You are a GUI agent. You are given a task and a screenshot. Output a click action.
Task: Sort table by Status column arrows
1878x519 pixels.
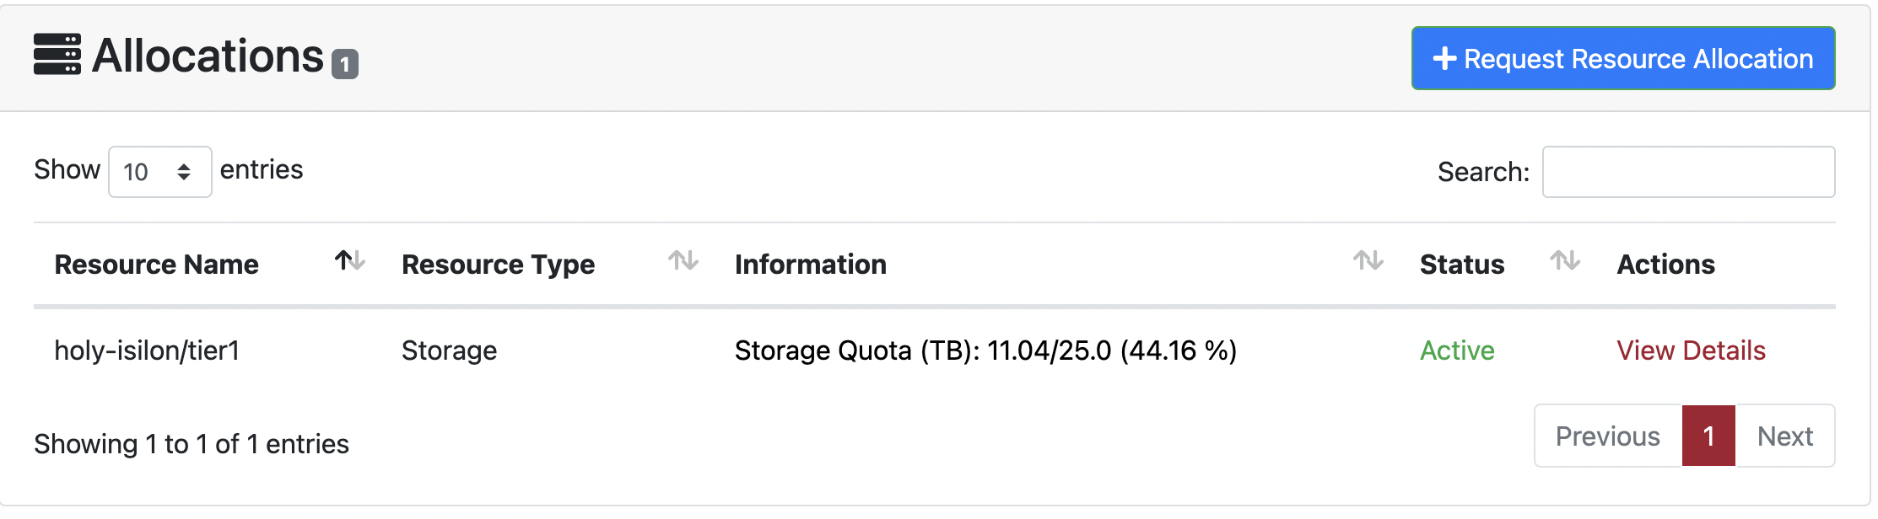click(x=1565, y=260)
